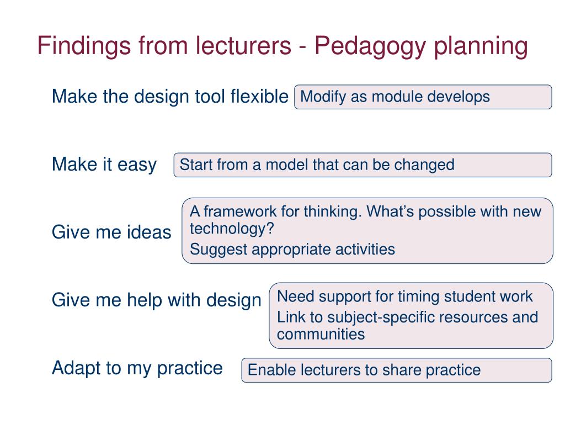
Task: Click the word 'communities' in the design box
Action: [x=321, y=335]
